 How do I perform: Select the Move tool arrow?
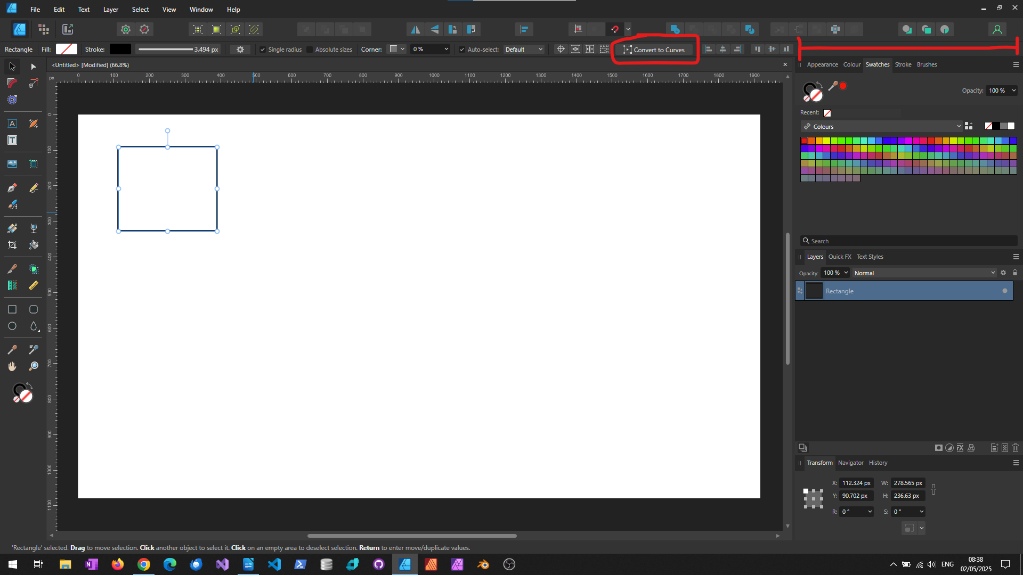(x=12, y=67)
